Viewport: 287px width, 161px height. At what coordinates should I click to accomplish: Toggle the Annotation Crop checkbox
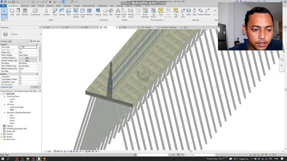20,82
